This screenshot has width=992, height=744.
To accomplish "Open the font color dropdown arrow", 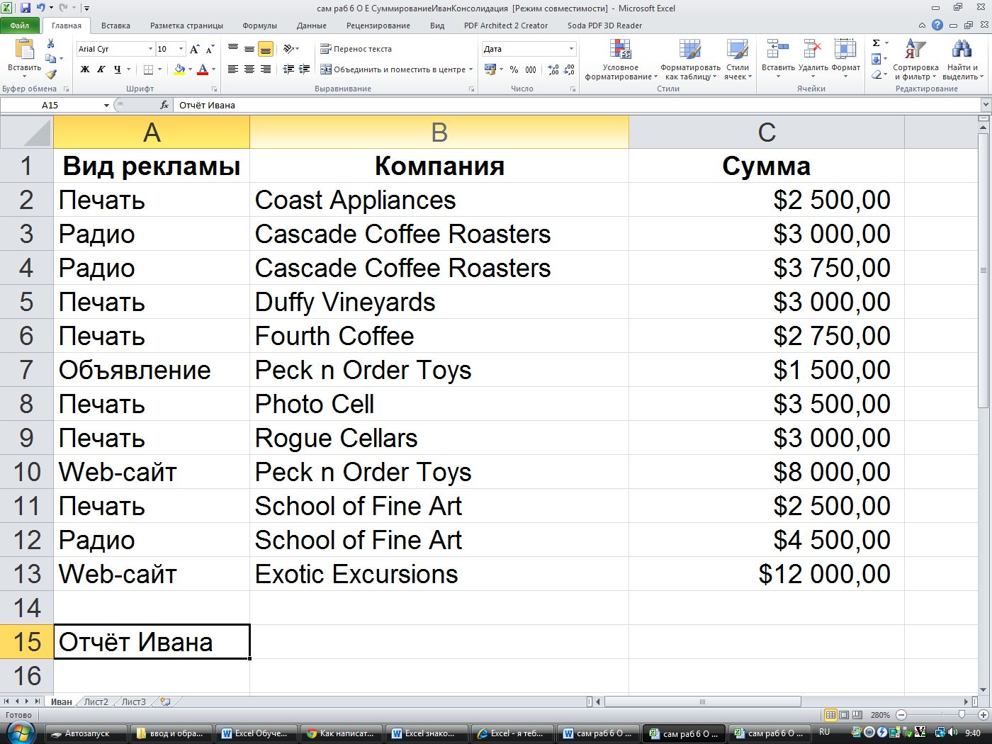I will pos(213,69).
